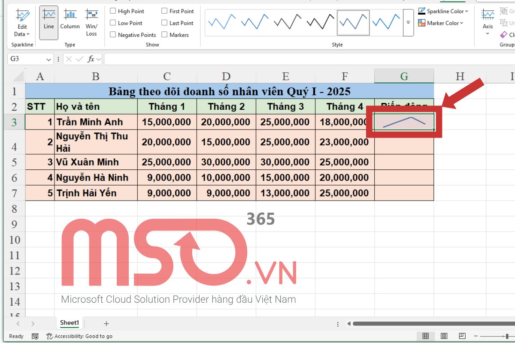This screenshot has width=515, height=343.
Task: Click the table title cell 'Bảng theo dõi doanh số'
Action: point(230,91)
